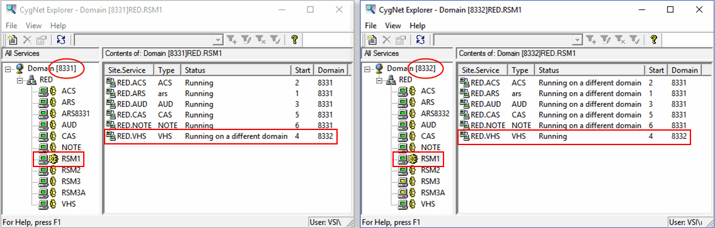The image size is (715, 228).
Task: Select the RSM1 service in the Domain [8331] tree
Action: coord(70,159)
